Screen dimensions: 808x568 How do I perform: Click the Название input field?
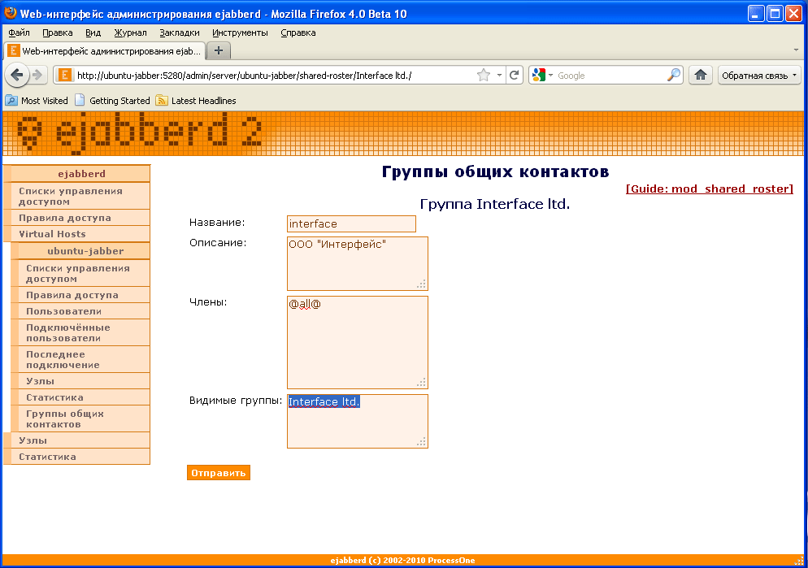(x=351, y=224)
